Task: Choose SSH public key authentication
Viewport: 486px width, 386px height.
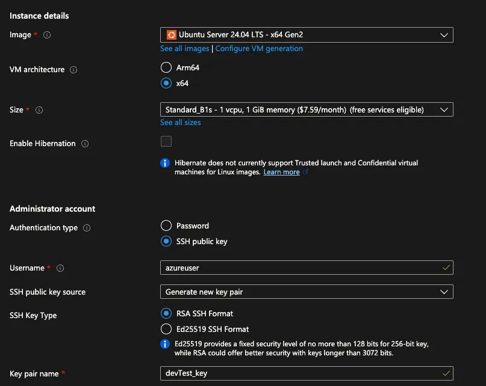Action: (166, 242)
